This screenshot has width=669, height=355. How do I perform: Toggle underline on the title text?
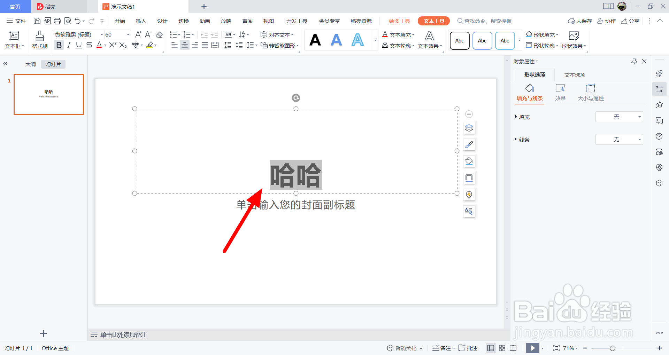[78, 45]
